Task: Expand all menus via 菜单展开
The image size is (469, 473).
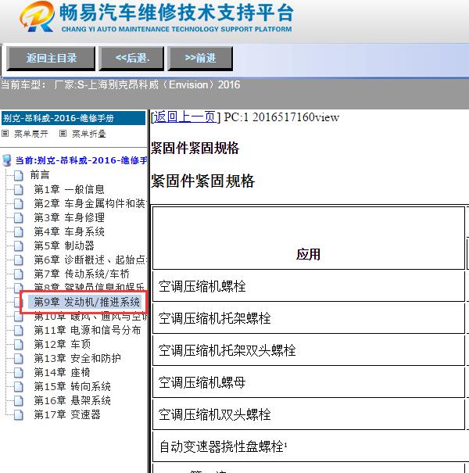Action: 31,134
